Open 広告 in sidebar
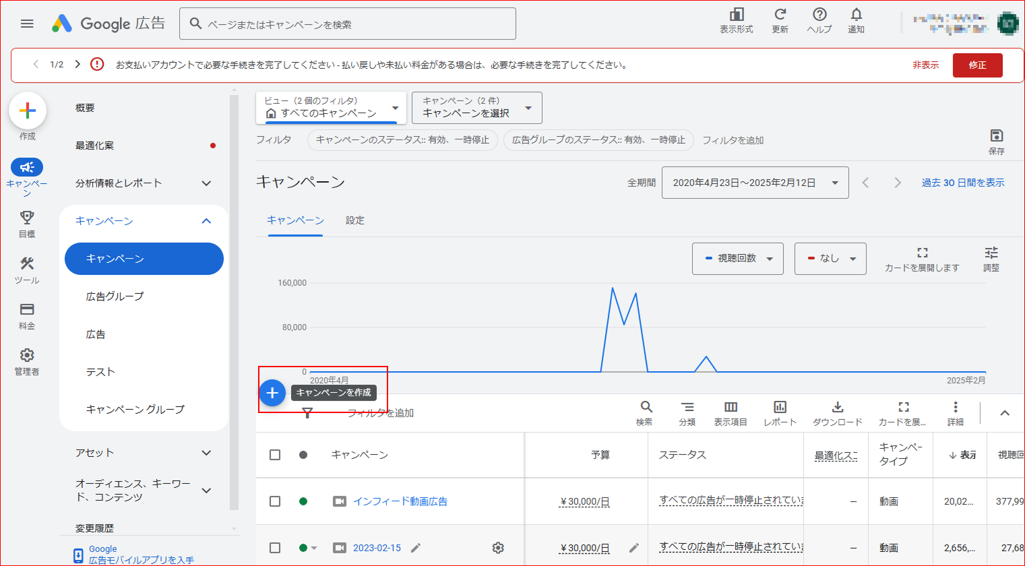 tap(96, 334)
